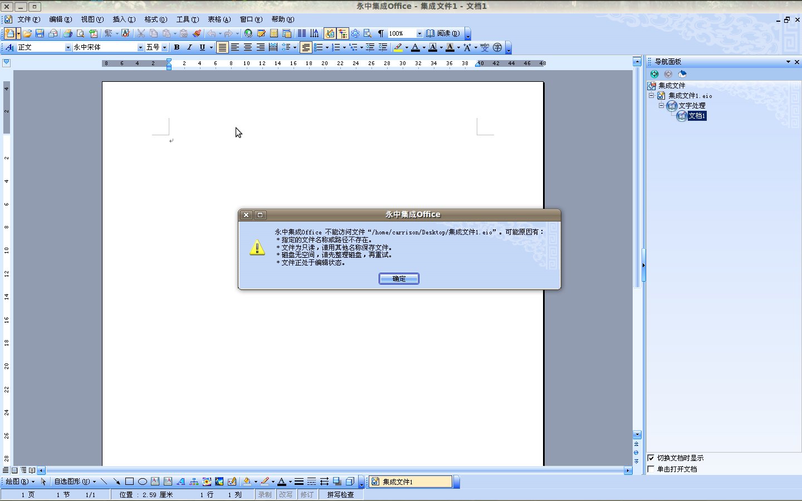Collapse the 集成文件1.eio tree node
Viewport: 802px width, 501px height.
point(651,96)
